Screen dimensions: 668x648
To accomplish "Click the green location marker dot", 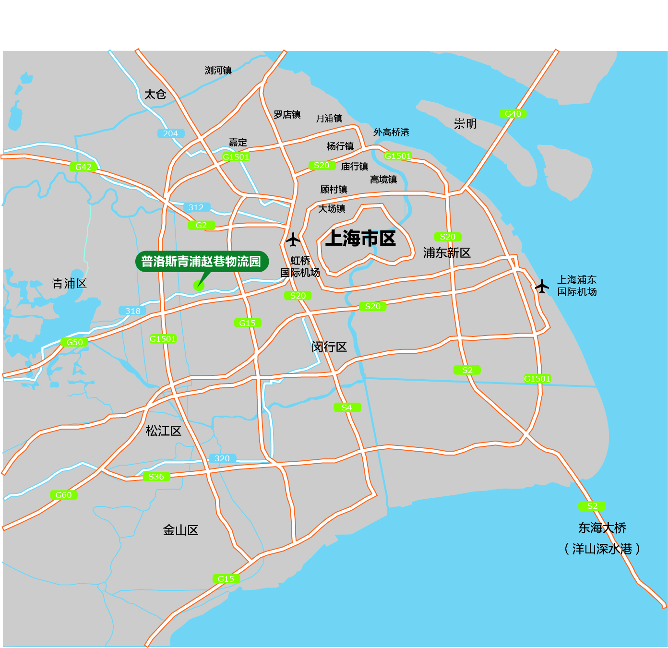I will click(199, 286).
